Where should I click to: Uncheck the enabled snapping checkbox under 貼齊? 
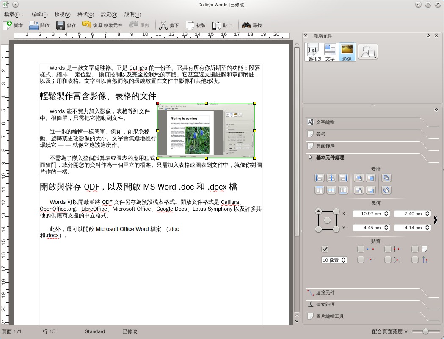tap(325, 249)
